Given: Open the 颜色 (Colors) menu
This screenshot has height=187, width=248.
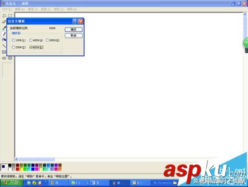Looking at the screenshot, I should [x=59, y=9].
